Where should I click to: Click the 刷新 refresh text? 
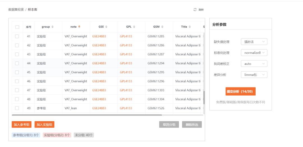pos(201,10)
